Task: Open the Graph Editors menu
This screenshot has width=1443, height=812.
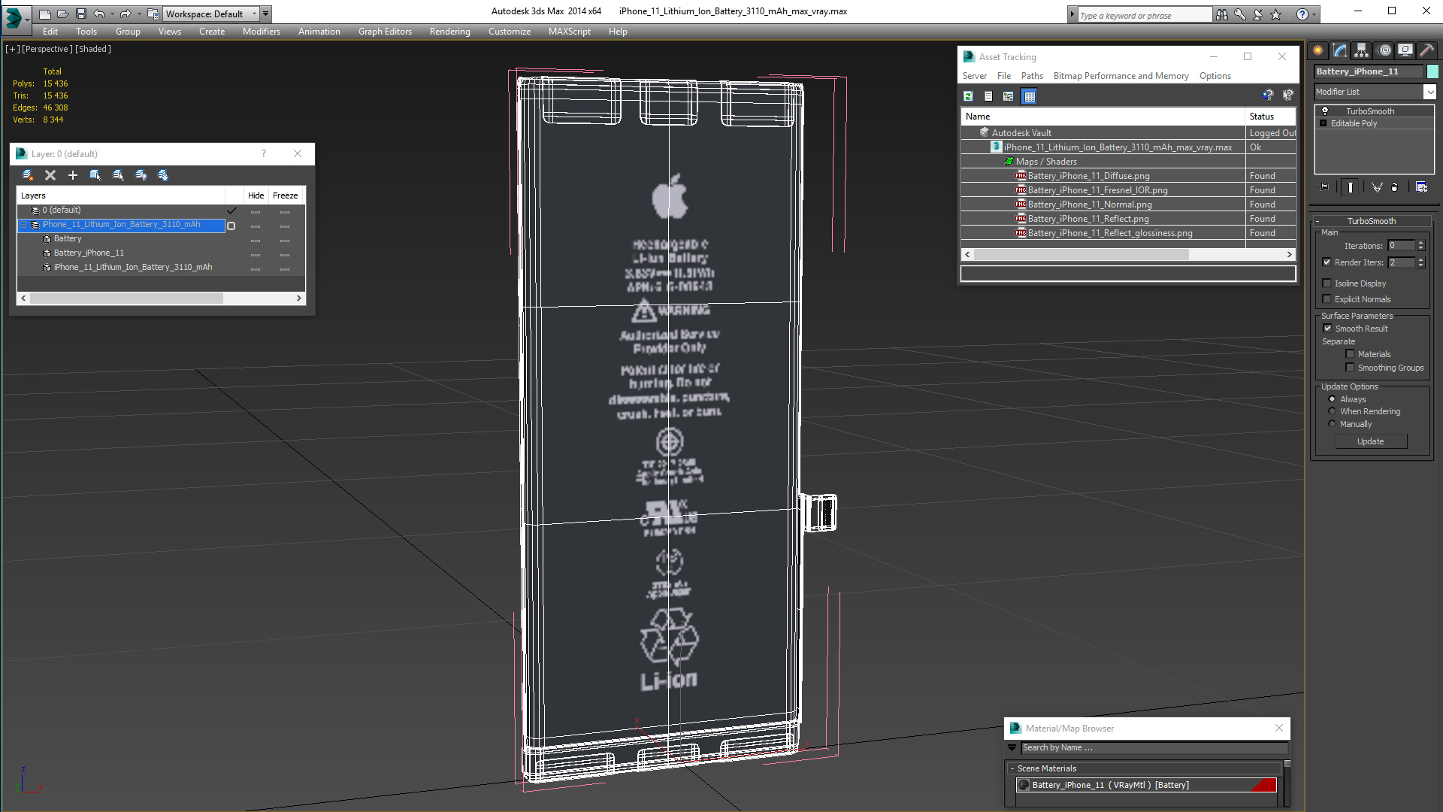Action: (385, 32)
